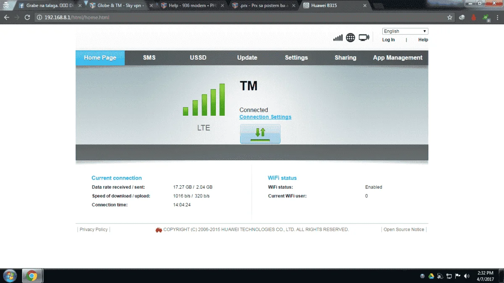Open the App Management tab
The width and height of the screenshot is (504, 283).
pyautogui.click(x=398, y=58)
